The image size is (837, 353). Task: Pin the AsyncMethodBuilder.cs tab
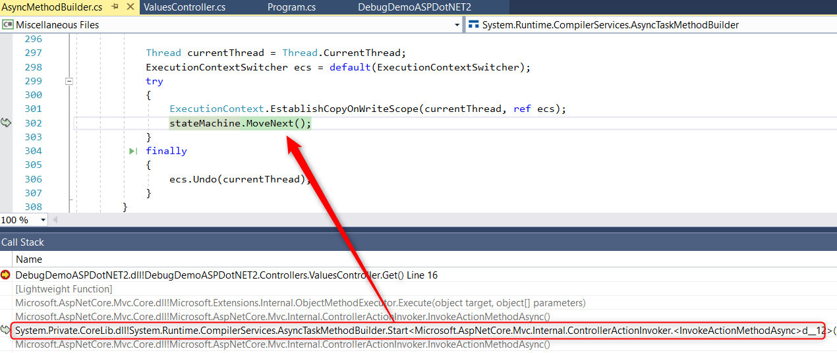coord(115,7)
